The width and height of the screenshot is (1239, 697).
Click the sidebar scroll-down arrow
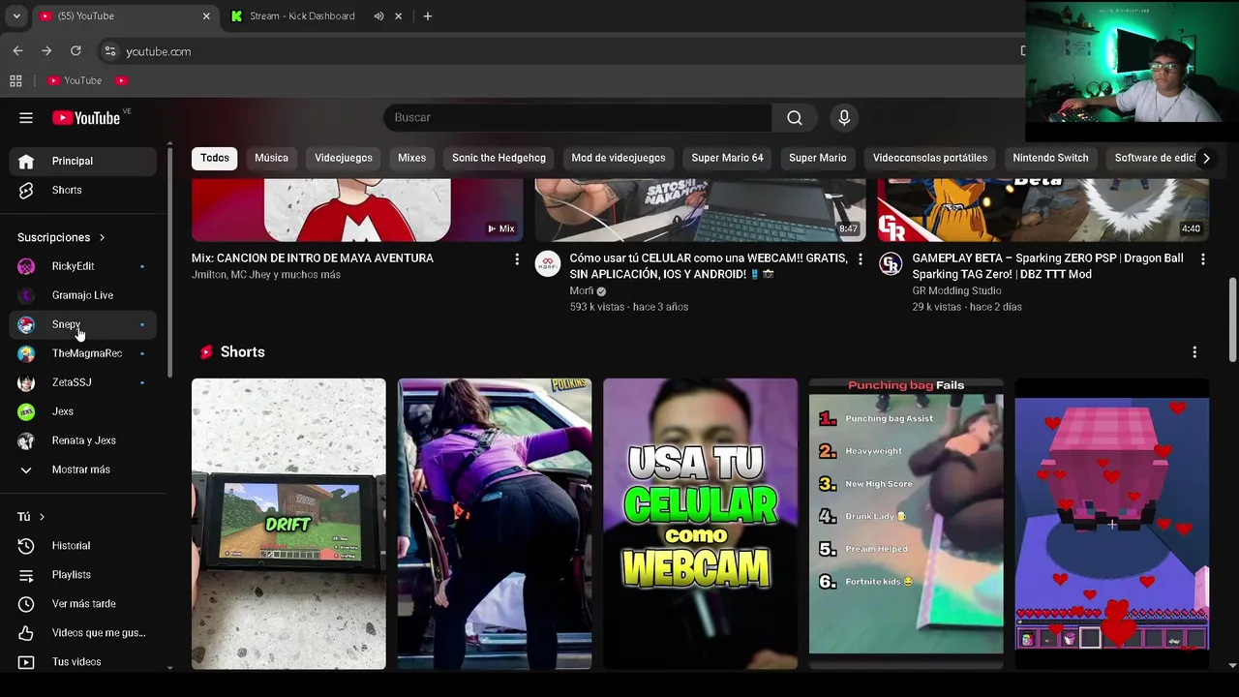tap(169, 668)
